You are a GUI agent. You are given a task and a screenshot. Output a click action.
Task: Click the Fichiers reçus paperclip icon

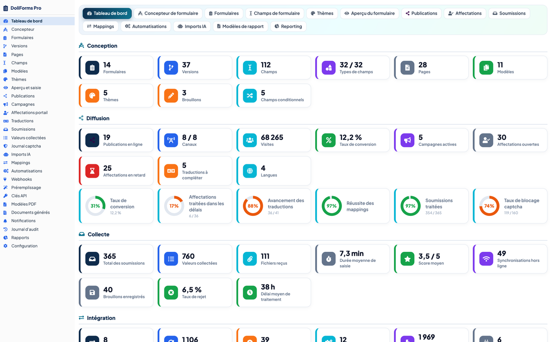pyautogui.click(x=250, y=259)
